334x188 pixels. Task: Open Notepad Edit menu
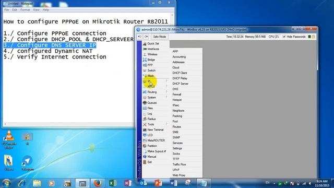[15, 10]
